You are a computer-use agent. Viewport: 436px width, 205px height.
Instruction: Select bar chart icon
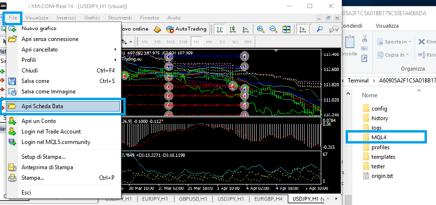(220, 29)
